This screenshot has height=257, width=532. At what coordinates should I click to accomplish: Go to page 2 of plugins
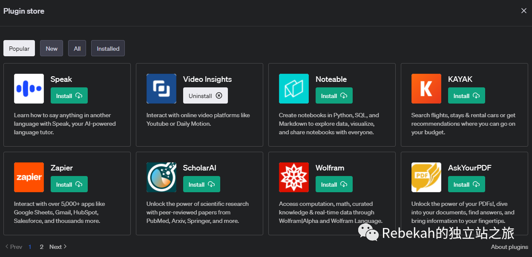[x=41, y=247]
